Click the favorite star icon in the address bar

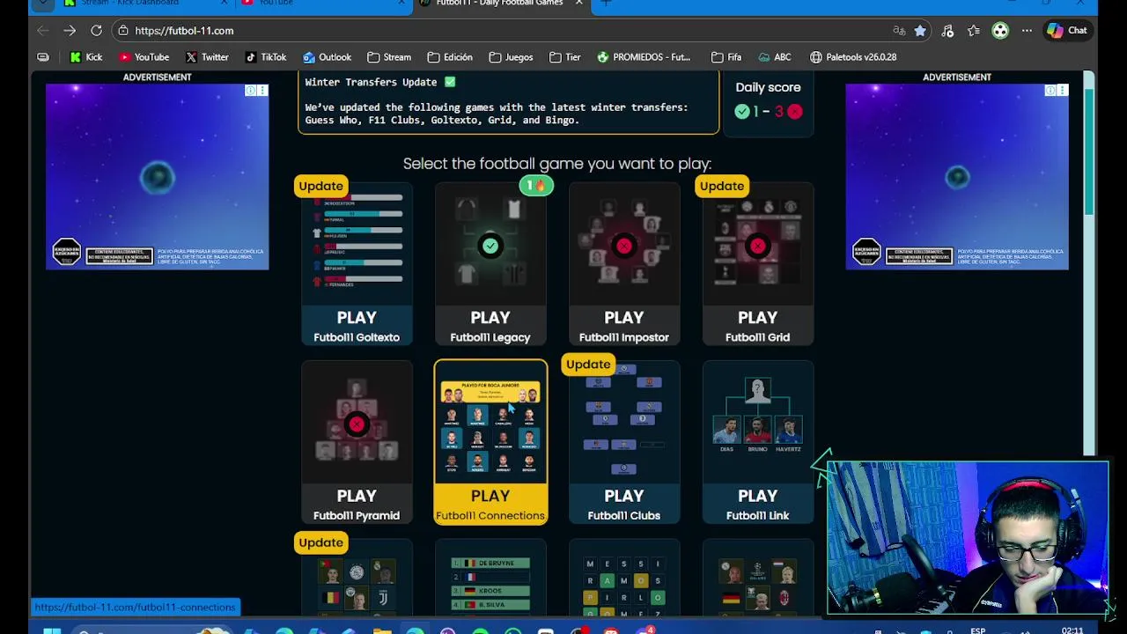[920, 31]
